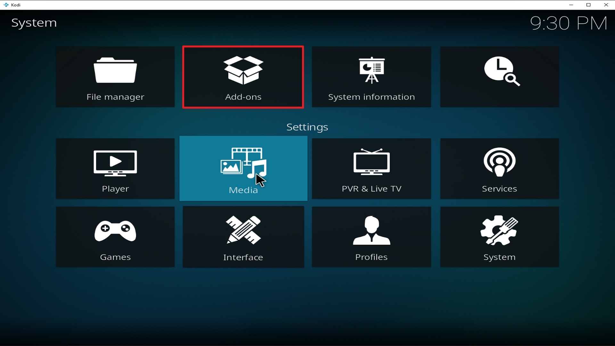The image size is (615, 346).
Task: Open Interface settings tile
Action: click(x=243, y=237)
